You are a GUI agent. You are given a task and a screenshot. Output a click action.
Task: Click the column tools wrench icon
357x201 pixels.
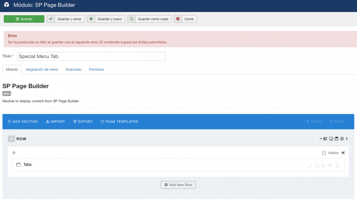point(343,153)
